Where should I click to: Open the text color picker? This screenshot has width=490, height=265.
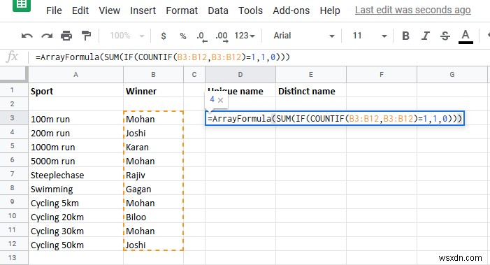[466, 36]
